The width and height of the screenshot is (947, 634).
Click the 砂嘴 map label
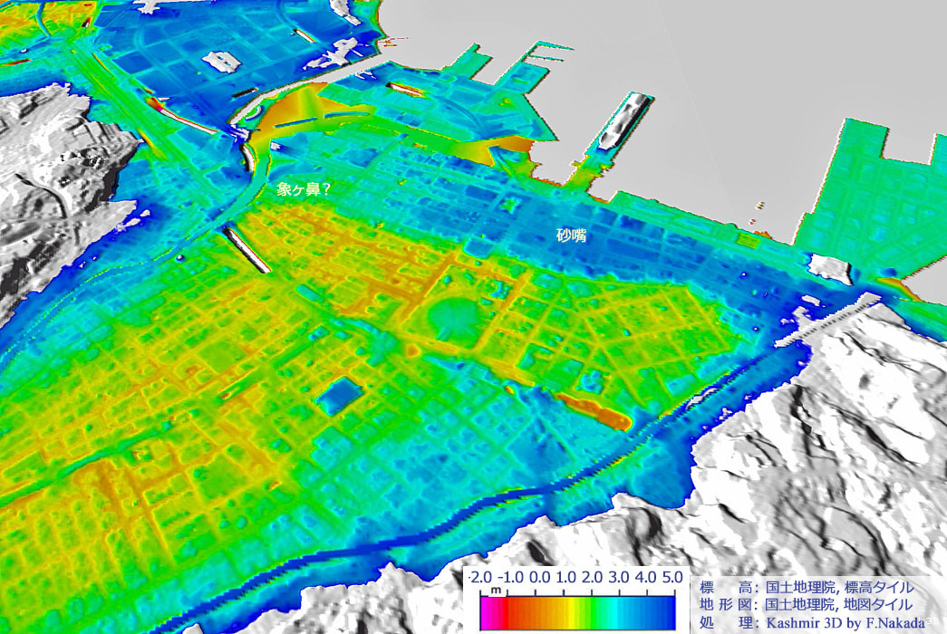point(571,235)
